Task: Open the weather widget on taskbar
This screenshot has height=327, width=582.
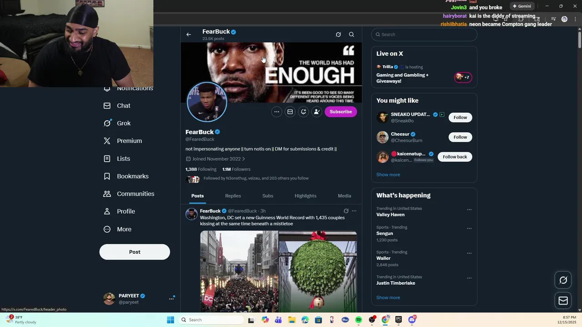Action: pos(21,320)
